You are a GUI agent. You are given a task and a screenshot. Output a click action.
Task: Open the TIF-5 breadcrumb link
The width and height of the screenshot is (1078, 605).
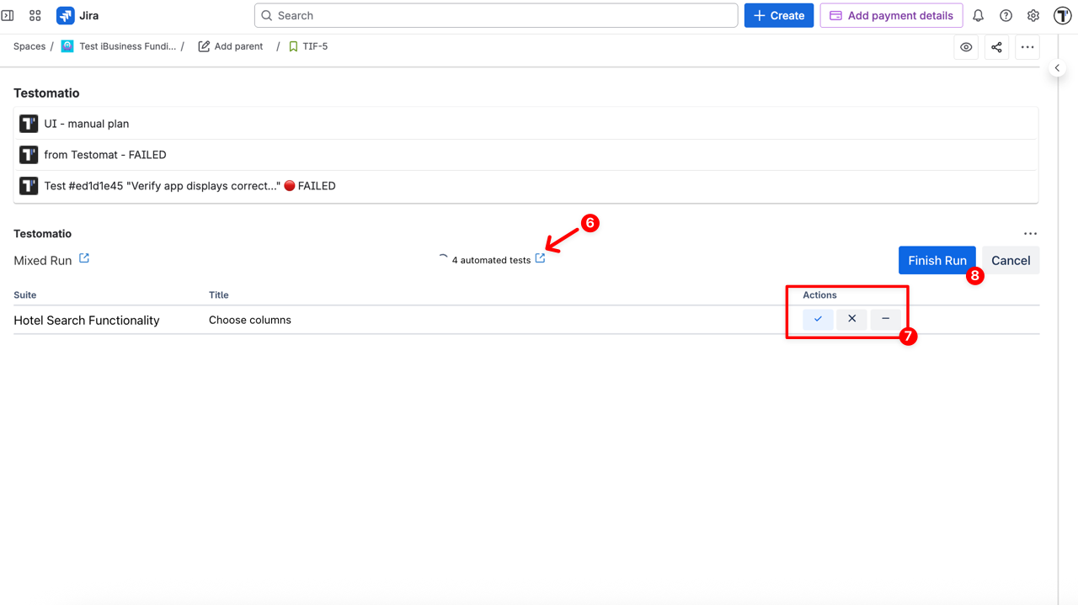pyautogui.click(x=315, y=46)
